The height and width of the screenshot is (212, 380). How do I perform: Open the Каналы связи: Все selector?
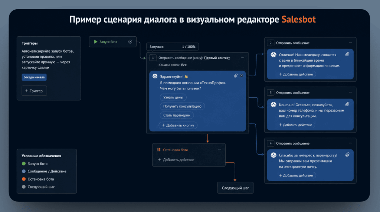click(173, 65)
